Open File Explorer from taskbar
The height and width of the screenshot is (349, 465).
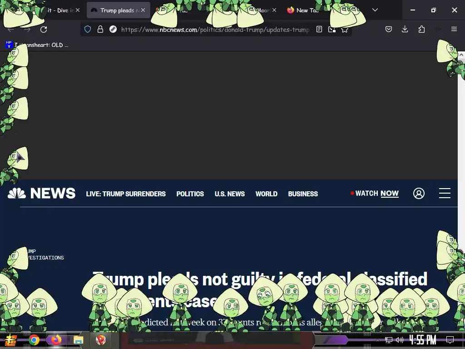(78, 340)
